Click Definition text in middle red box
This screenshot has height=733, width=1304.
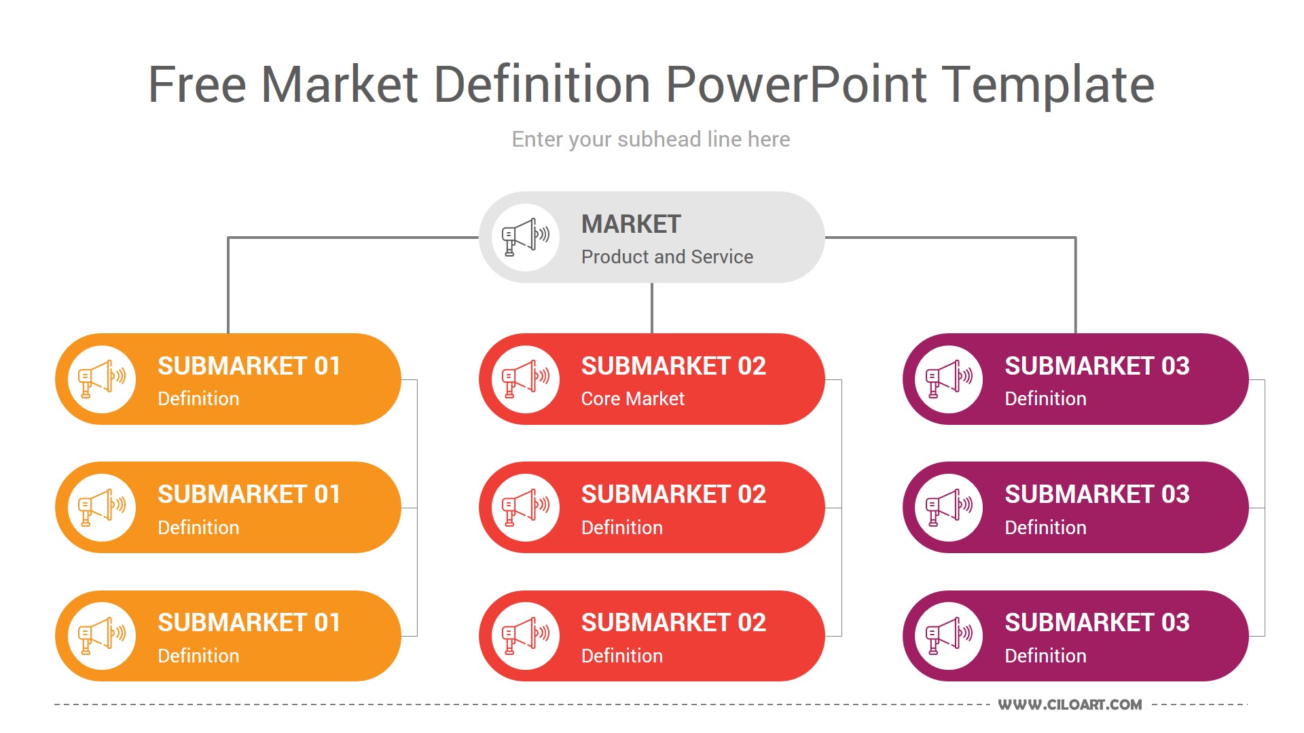tap(621, 527)
